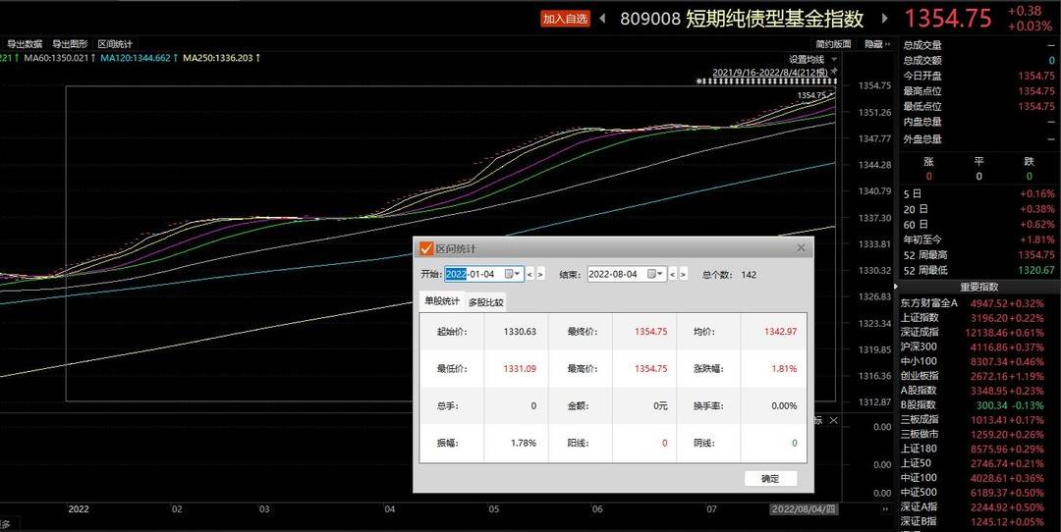This screenshot has height=532, width=1061.
Task: Step end date forward one day
Action: click(x=684, y=275)
